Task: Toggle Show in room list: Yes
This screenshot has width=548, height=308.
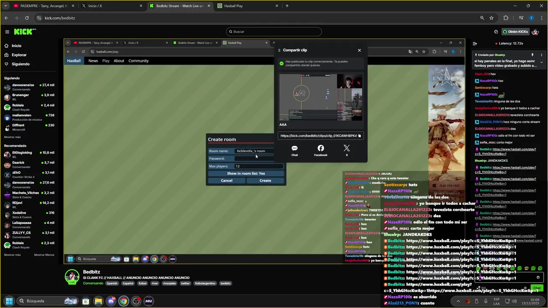Action: click(246, 173)
